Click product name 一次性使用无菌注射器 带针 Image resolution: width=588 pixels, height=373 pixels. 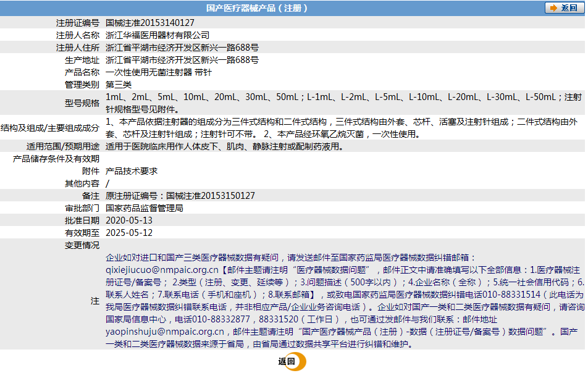[159, 72]
